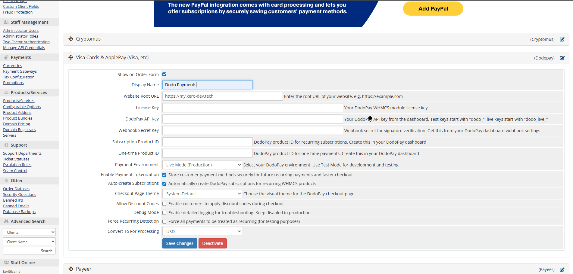Click the edit icon for Cryptomus gateway
The height and width of the screenshot is (274, 573).
pos(562,39)
